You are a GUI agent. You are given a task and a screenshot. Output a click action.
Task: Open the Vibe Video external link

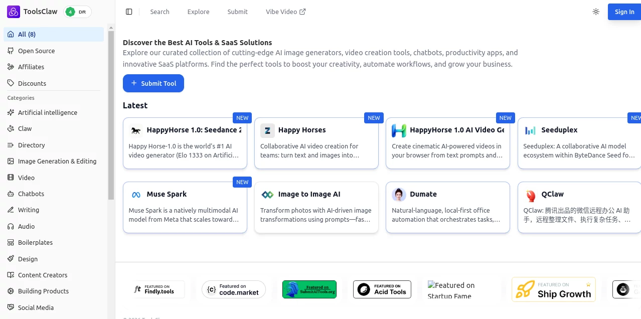(285, 12)
